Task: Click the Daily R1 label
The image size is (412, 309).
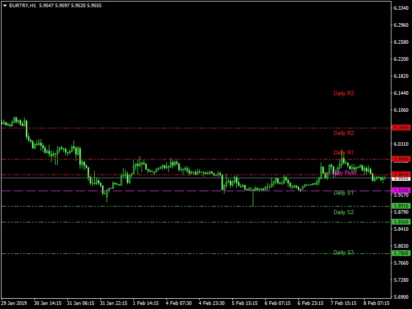Action: click(x=344, y=153)
